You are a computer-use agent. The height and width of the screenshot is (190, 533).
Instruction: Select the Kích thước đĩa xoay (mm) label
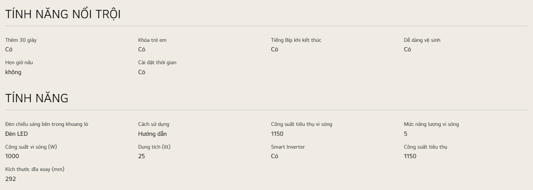[x=34, y=169]
